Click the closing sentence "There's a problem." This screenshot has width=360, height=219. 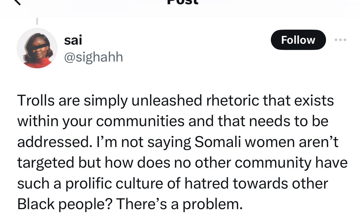point(179,205)
